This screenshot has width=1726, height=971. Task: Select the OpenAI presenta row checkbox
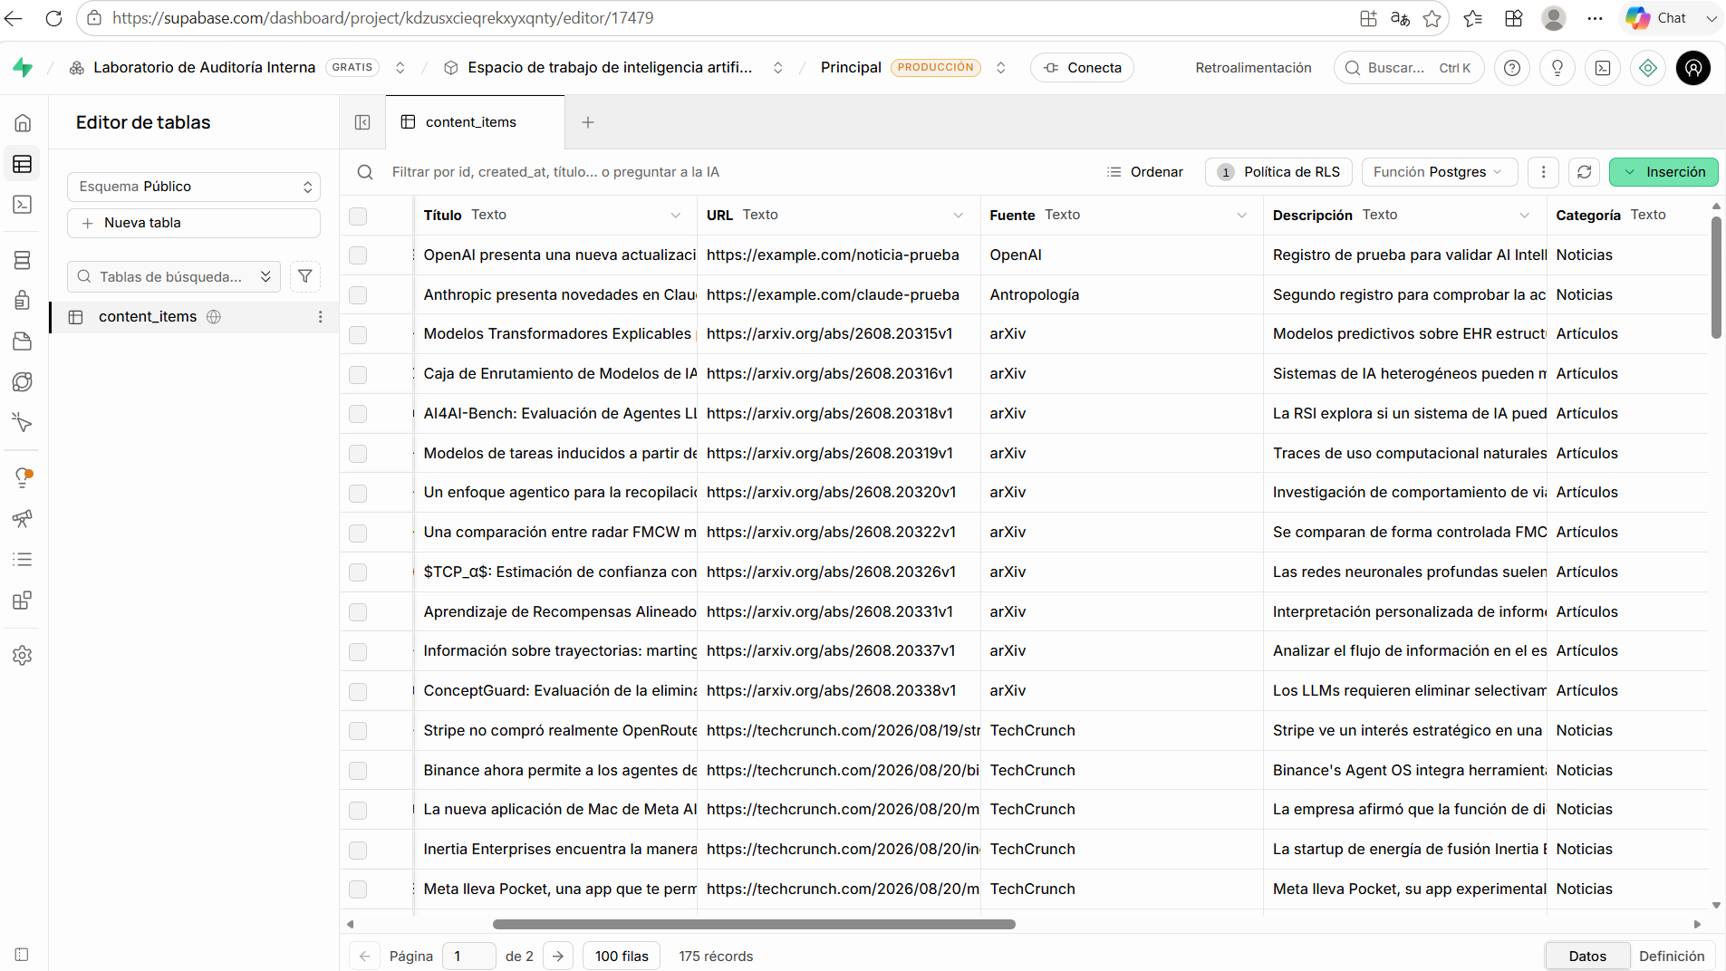358,255
